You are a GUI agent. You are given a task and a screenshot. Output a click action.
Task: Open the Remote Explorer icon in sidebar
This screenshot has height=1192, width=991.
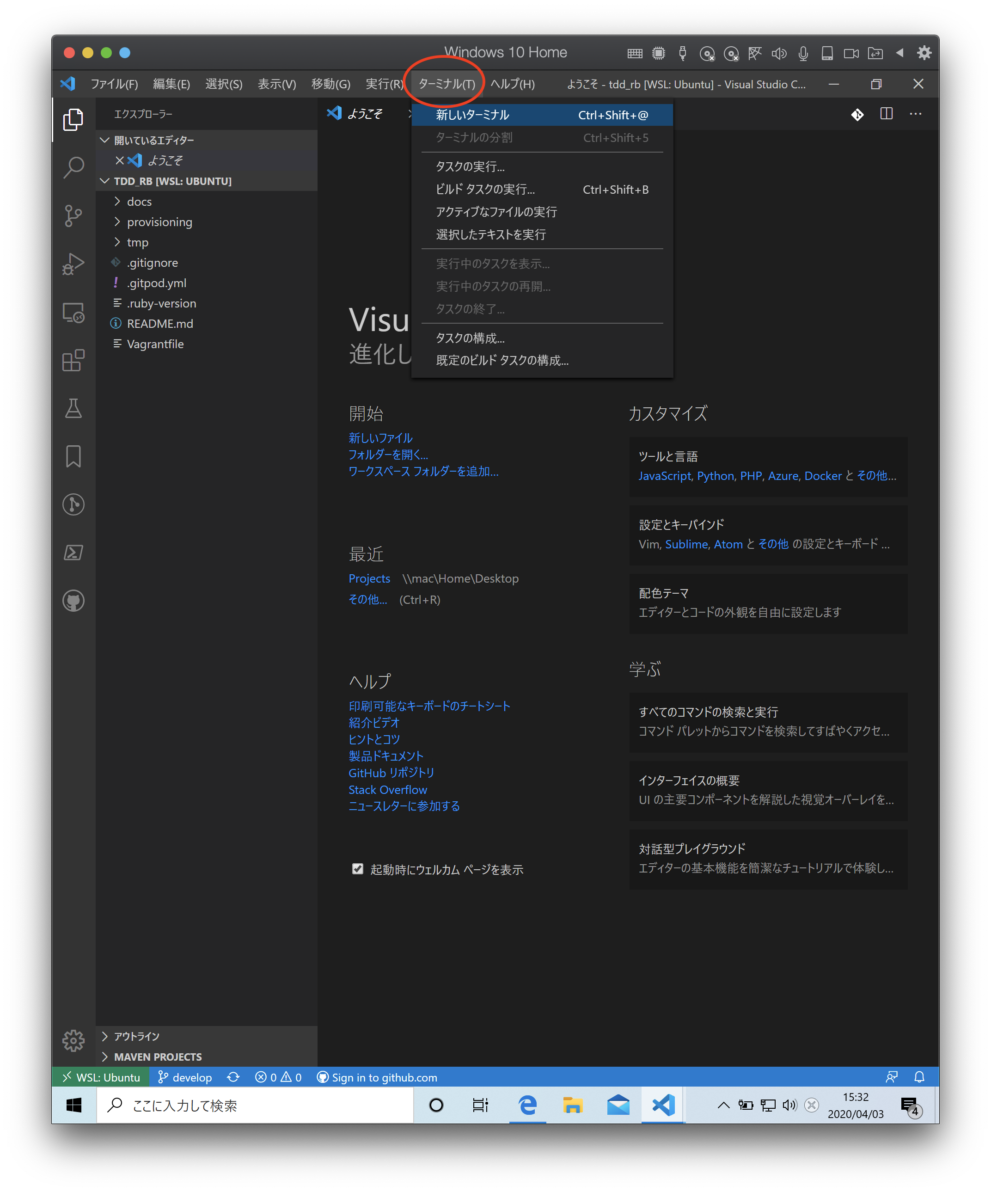73,312
